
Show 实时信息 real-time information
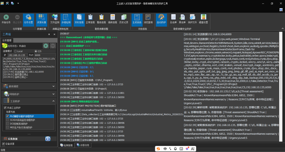click(x=79, y=19)
